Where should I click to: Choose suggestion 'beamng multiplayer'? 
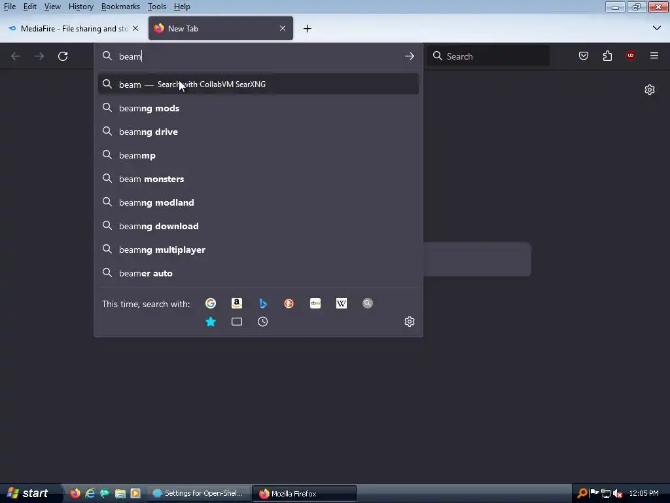coord(258,250)
